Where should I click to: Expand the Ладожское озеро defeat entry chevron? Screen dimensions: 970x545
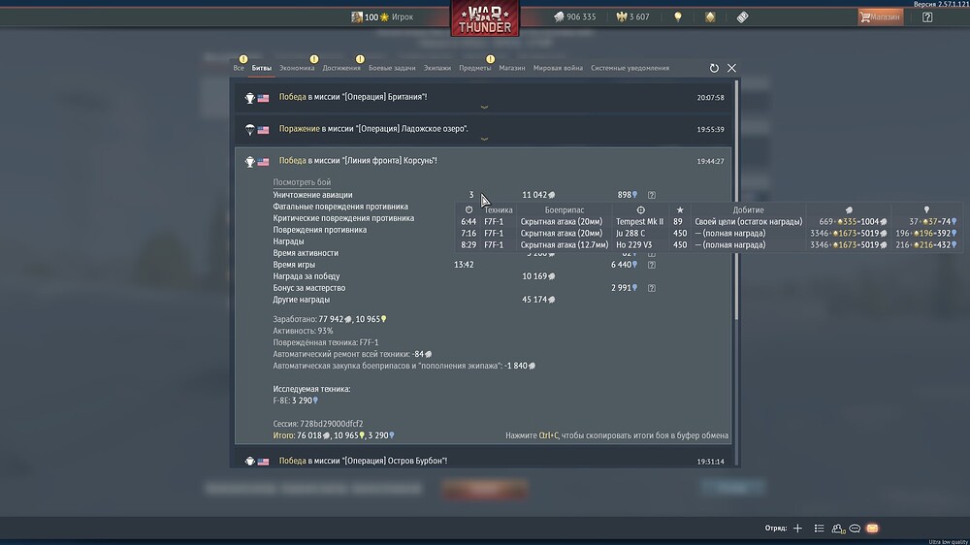pyautogui.click(x=484, y=139)
